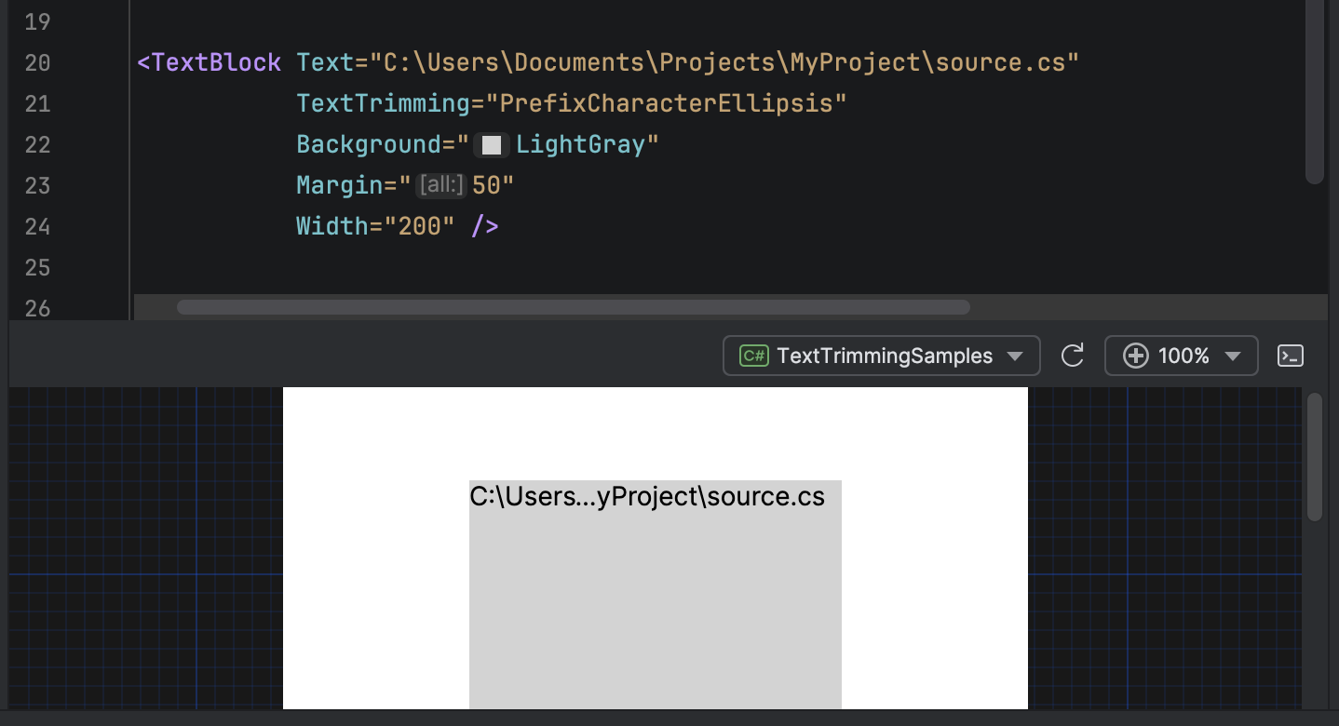Click the 100% zoom label

click(1183, 356)
